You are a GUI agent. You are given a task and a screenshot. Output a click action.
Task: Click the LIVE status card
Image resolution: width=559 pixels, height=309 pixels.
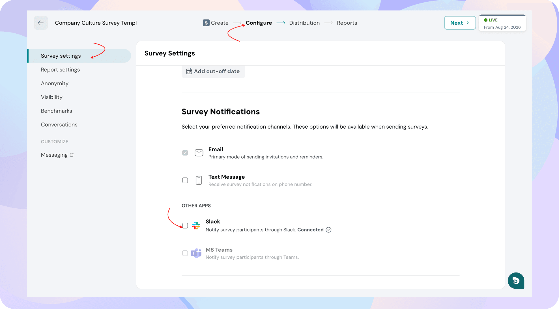tap(502, 23)
